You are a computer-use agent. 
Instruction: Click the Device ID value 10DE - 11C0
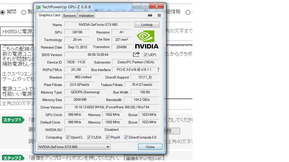[76, 62]
